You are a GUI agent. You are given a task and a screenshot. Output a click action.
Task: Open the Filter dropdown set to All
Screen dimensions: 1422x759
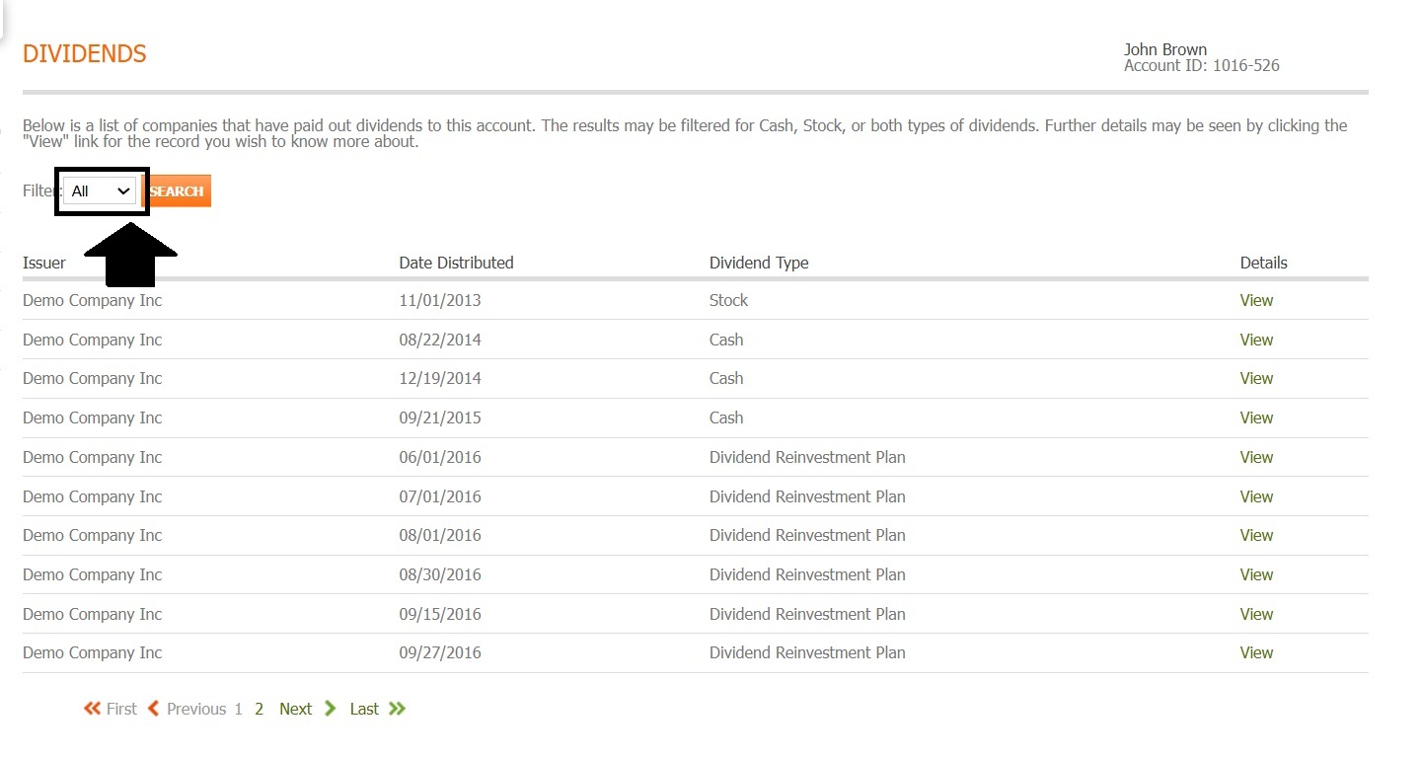click(x=101, y=191)
